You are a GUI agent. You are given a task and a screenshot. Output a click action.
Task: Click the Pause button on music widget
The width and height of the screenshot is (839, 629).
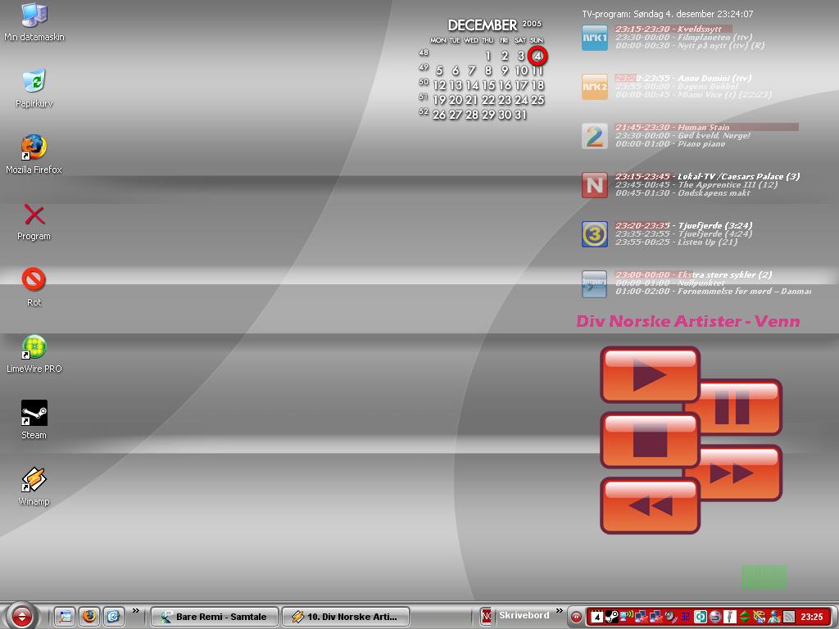pyautogui.click(x=741, y=408)
